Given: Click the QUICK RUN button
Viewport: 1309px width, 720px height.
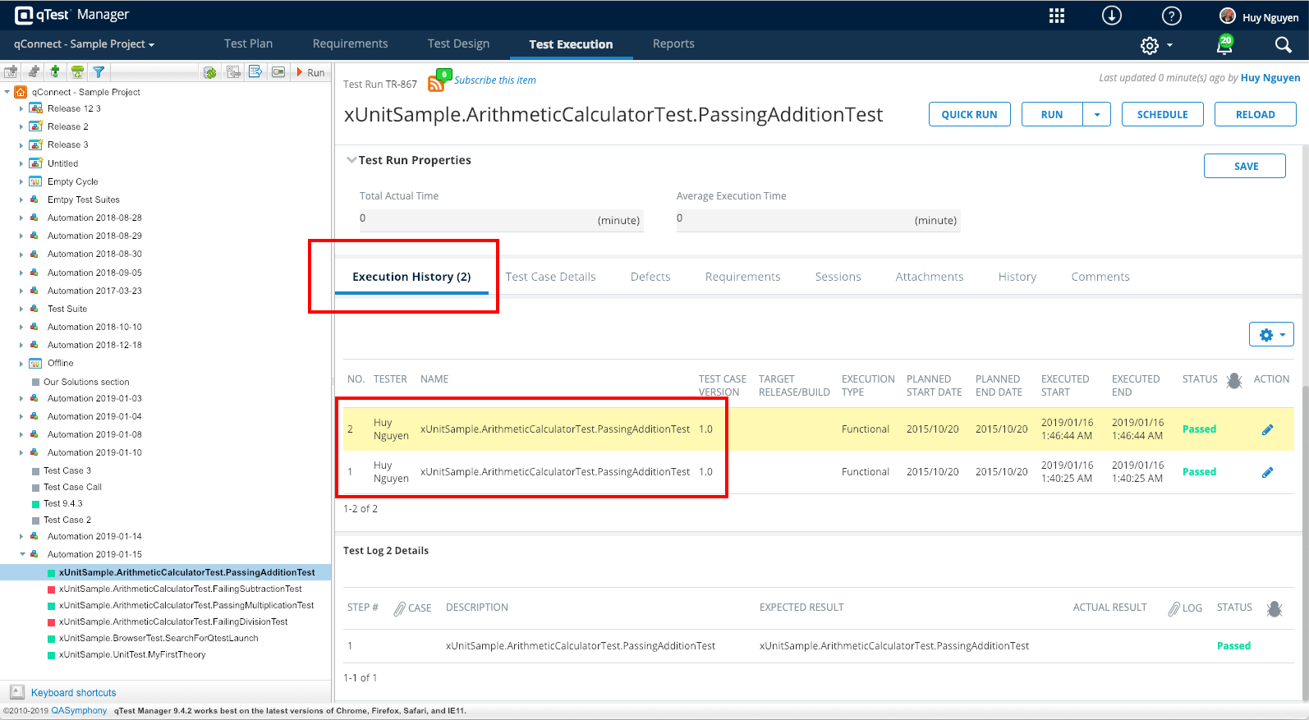Looking at the screenshot, I should 969,115.
